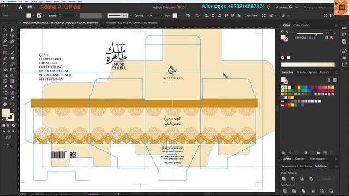Adjust the tint slider in Color panel
The width and height of the screenshot is (349, 196).
tap(316, 35)
